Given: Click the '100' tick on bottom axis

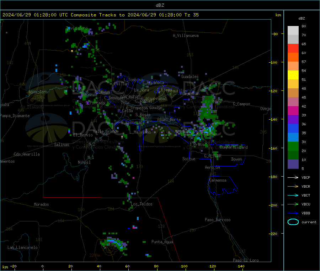Looking at the screenshot, I should (x=184, y=266).
